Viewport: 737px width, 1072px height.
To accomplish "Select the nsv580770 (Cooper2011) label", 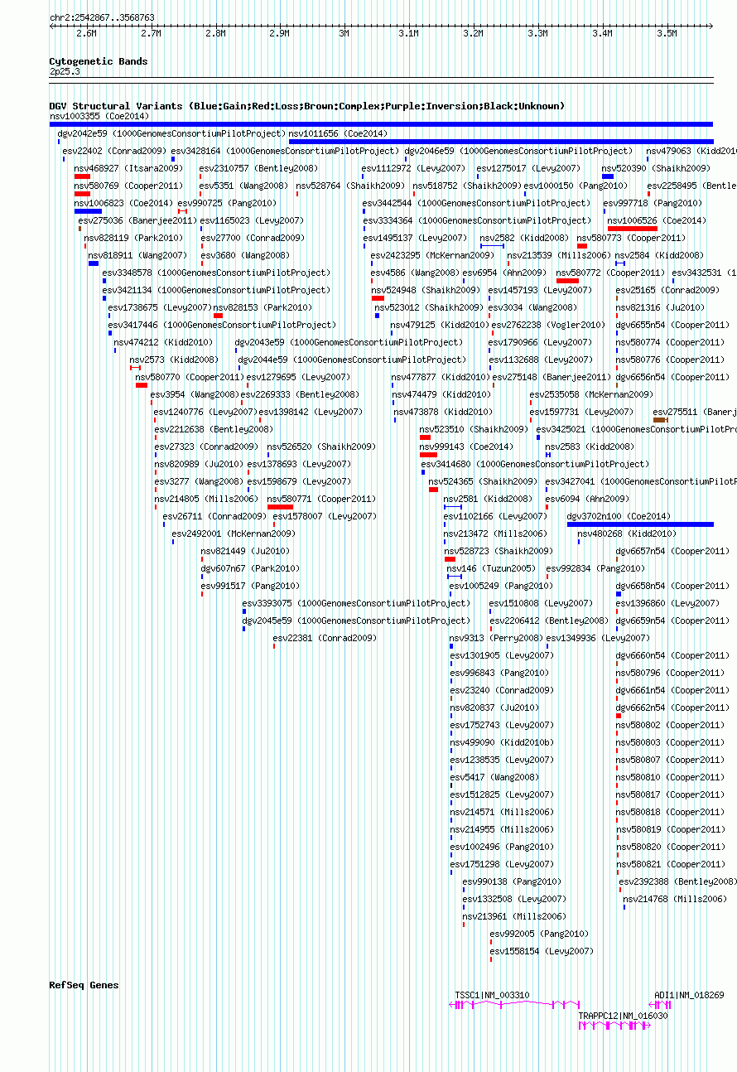I will point(190,377).
